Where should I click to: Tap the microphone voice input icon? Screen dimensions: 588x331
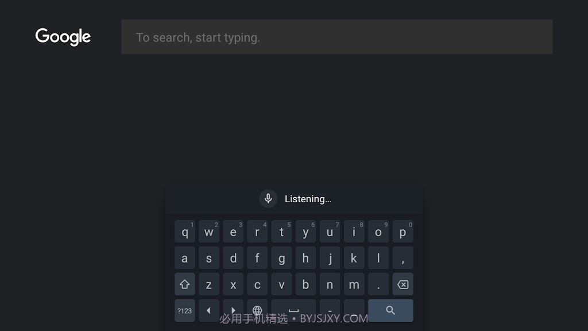[268, 198]
